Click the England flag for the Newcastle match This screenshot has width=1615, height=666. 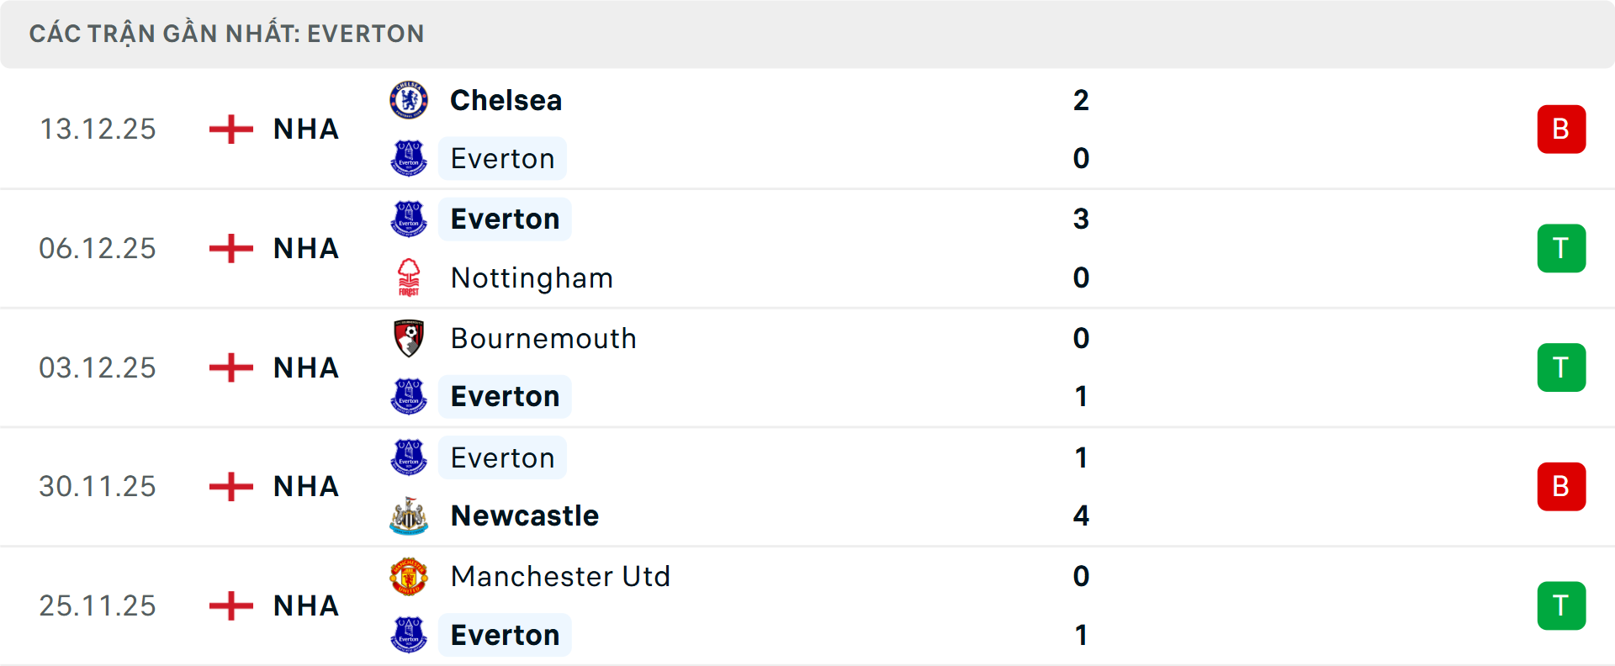pos(230,486)
